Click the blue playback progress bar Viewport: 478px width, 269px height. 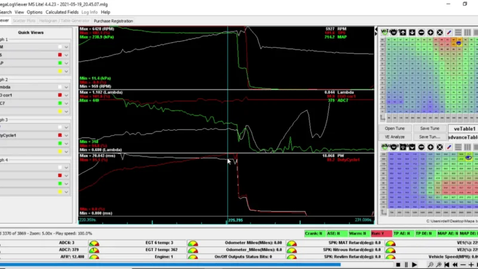pyautogui.click(x=170, y=264)
